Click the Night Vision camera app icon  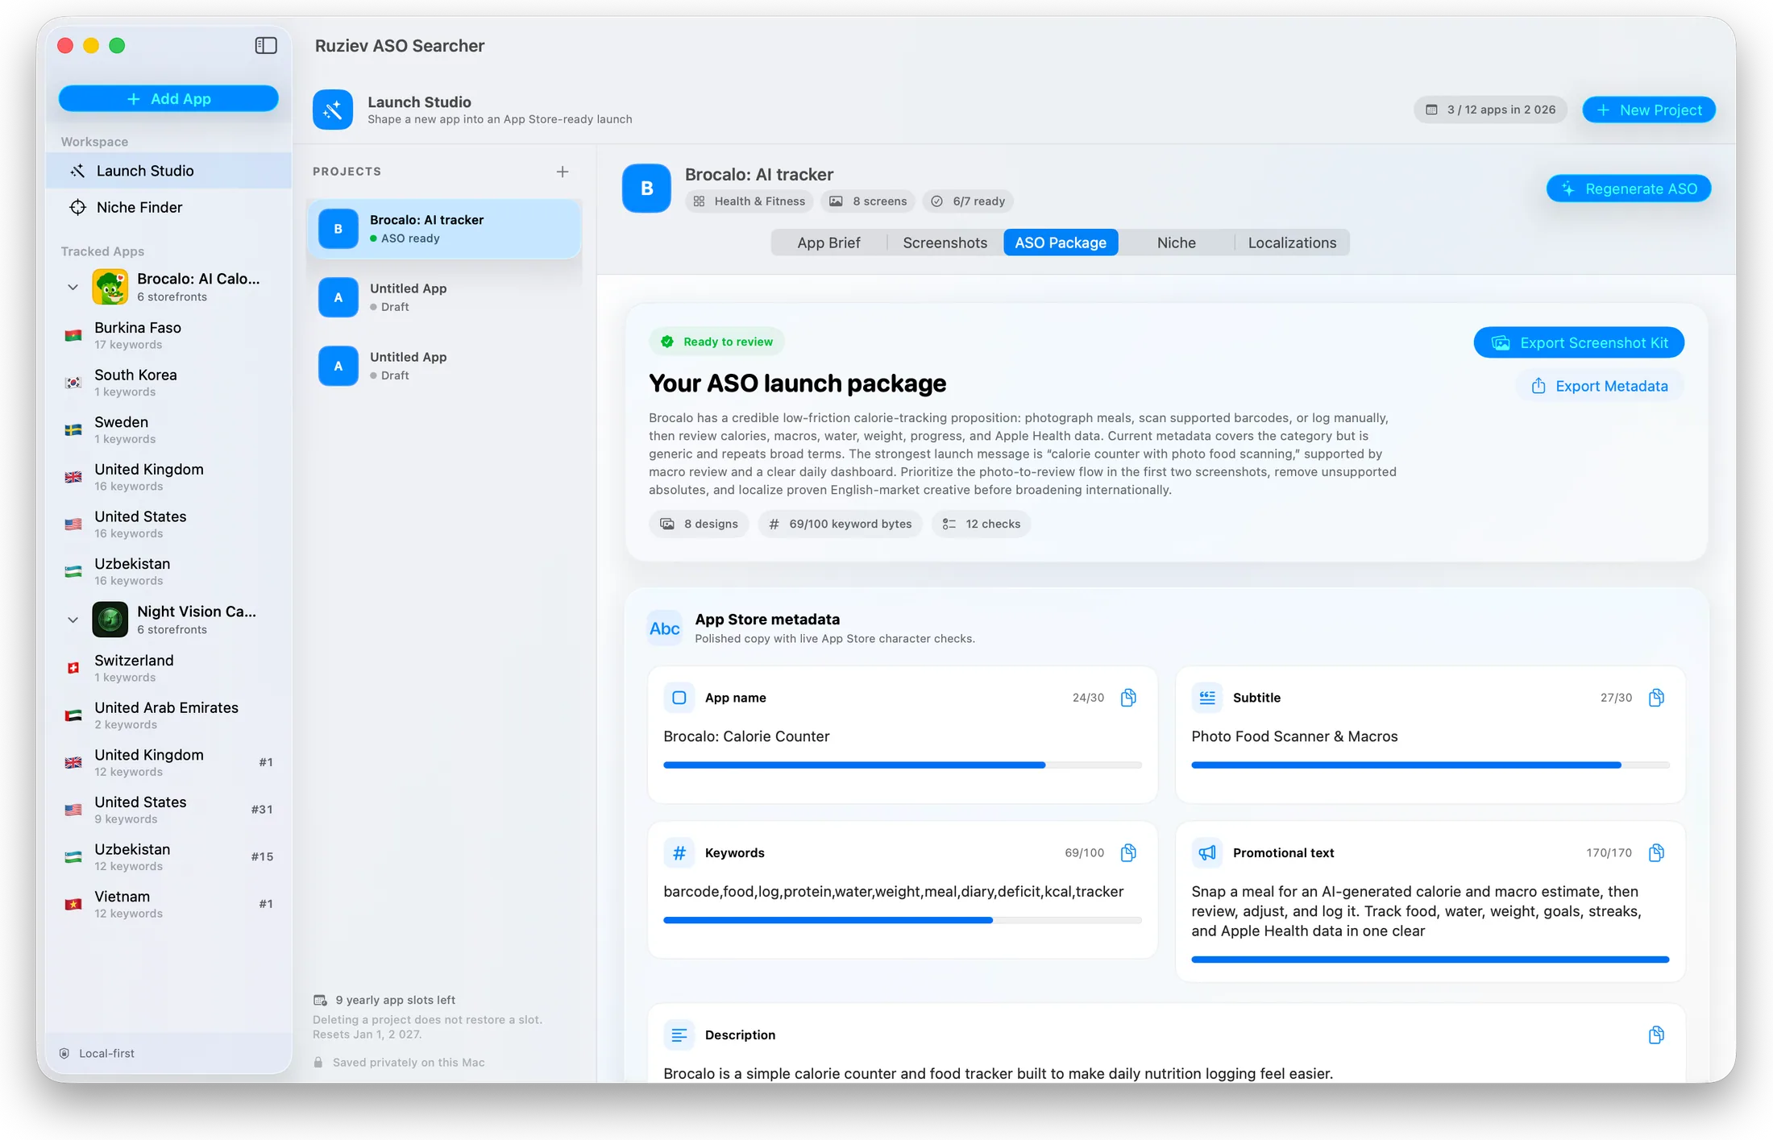110,620
